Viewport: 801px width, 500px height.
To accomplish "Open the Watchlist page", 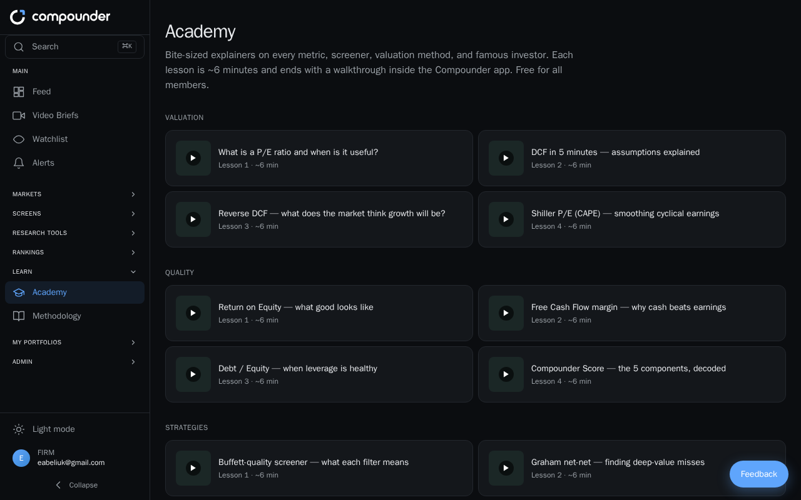I will pos(74,139).
